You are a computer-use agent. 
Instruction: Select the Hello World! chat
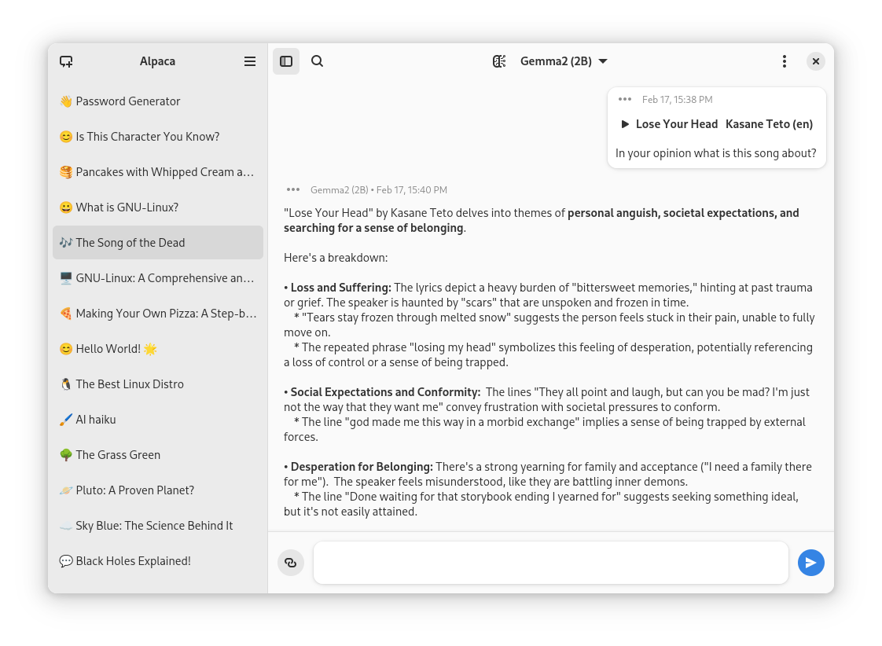[x=158, y=349]
